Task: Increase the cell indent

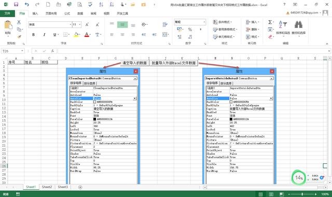Action: (x=155, y=35)
